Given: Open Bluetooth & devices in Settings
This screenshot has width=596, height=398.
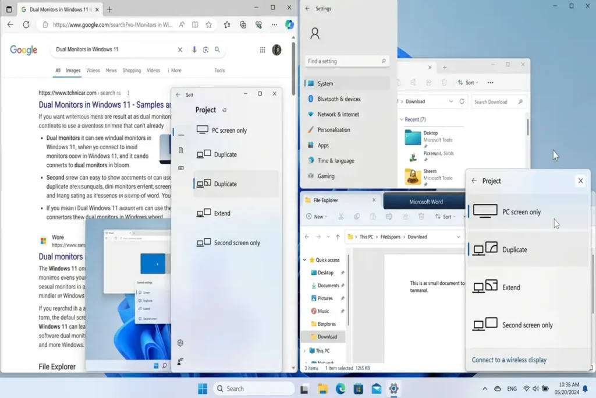Looking at the screenshot, I should click(x=348, y=99).
